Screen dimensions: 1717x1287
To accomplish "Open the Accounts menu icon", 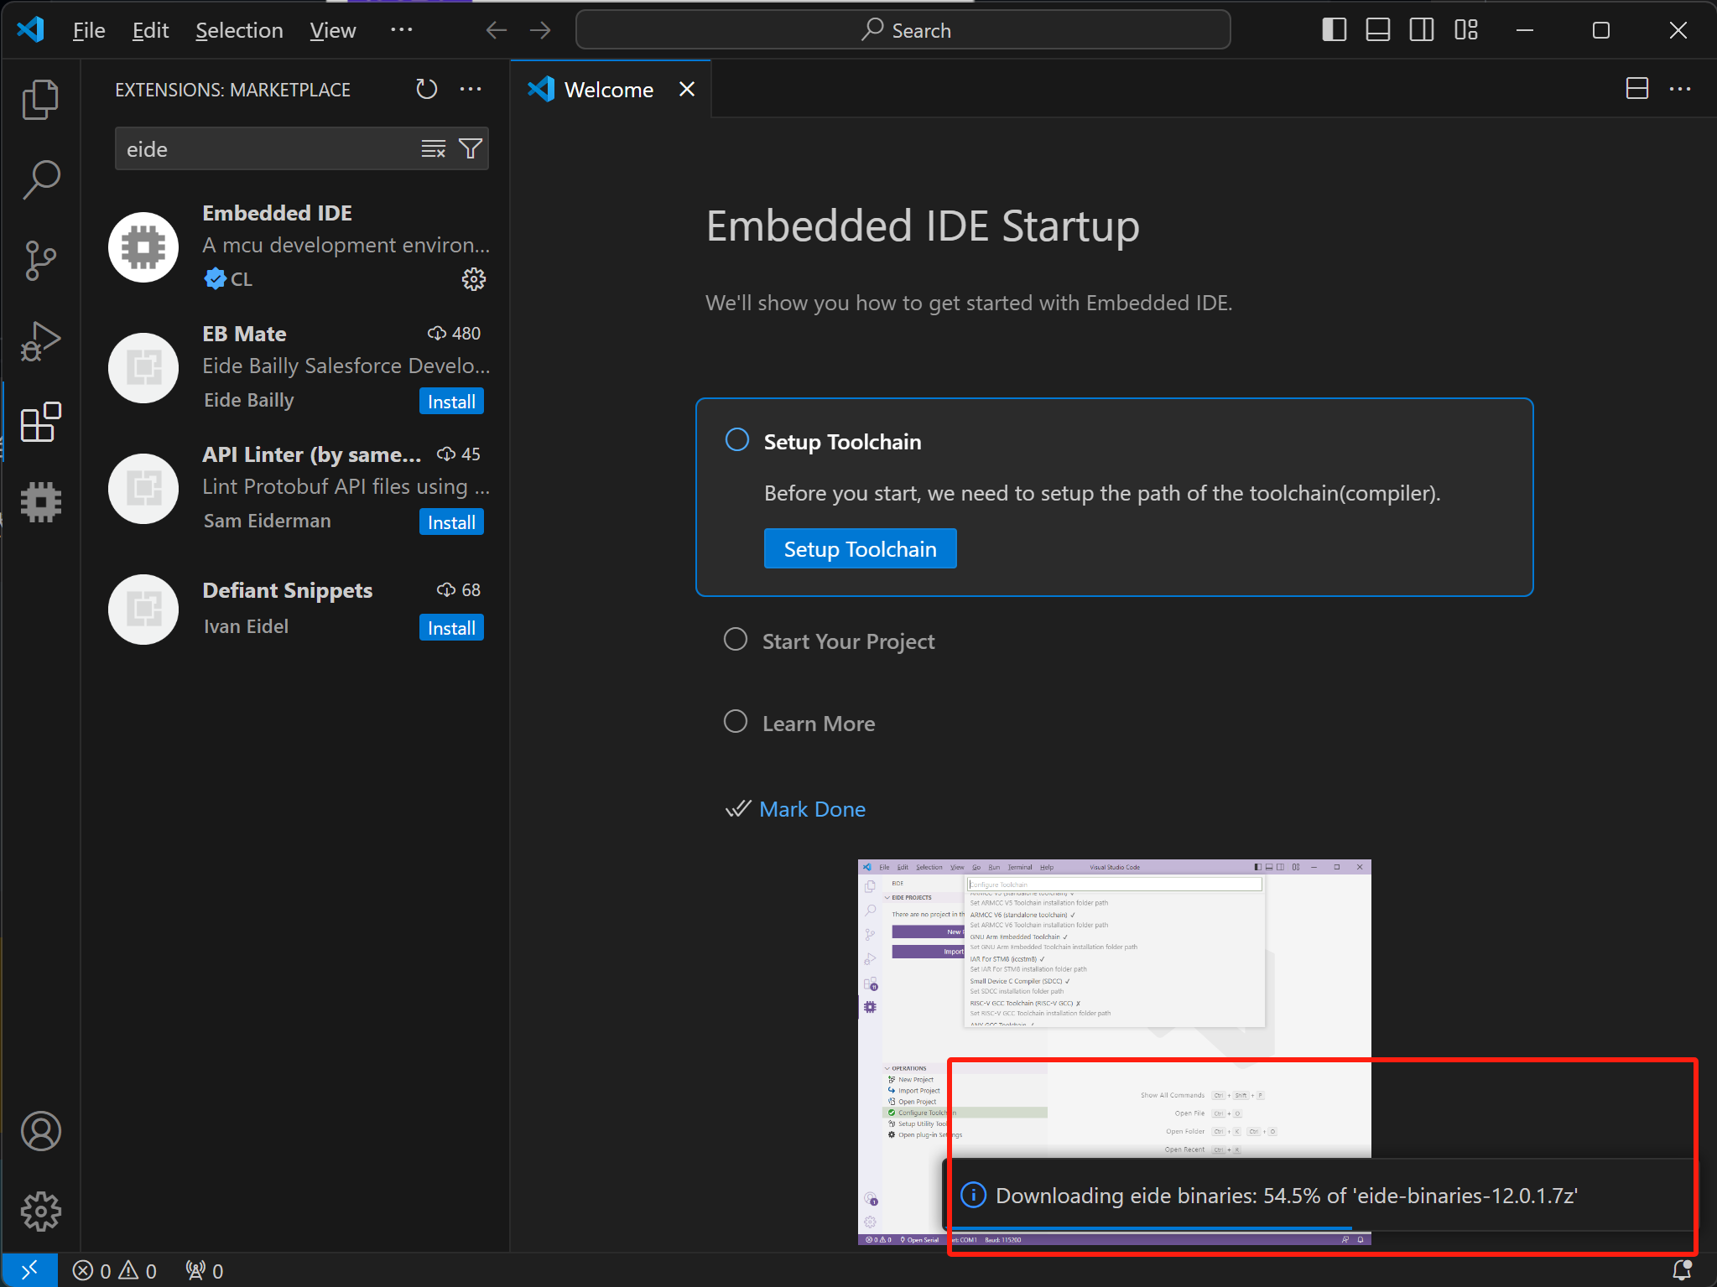I will [40, 1131].
